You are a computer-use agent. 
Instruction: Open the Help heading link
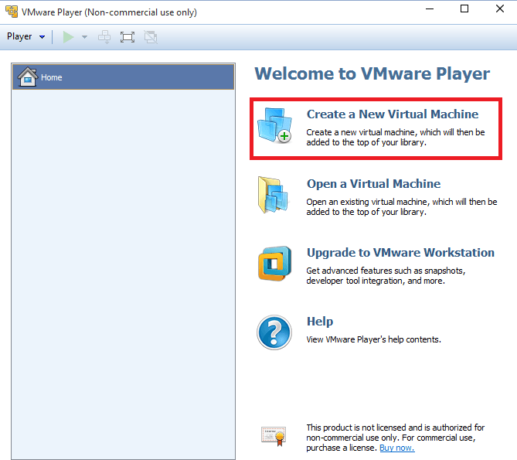coord(320,322)
